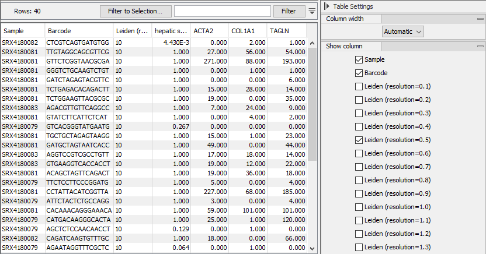Select barcode TTGTAGGCAGCGTTCG cell
Image resolution: width=486 pixels, height=254 pixels.
pos(79,52)
